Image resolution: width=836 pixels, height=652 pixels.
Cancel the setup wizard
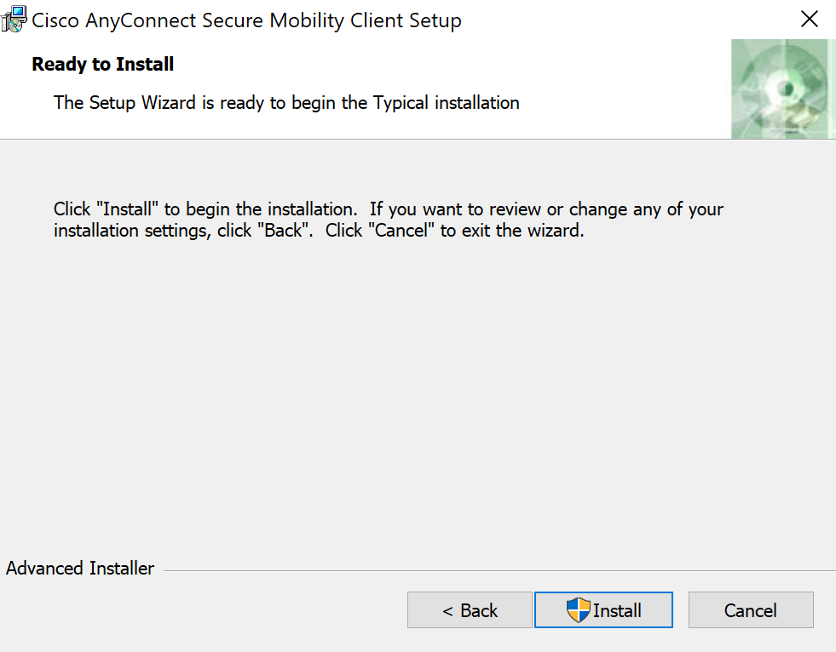pos(751,610)
